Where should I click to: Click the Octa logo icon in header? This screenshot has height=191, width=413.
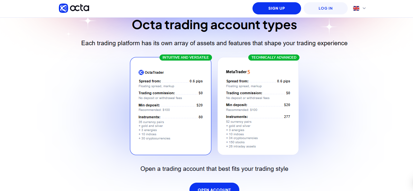coord(63,8)
